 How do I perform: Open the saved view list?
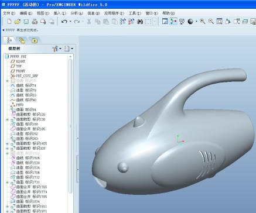pyautogui.click(x=237, y=21)
